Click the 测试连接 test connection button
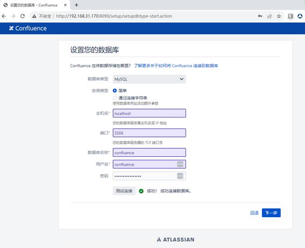Image resolution: width=305 pixels, height=248 pixels. point(124,191)
